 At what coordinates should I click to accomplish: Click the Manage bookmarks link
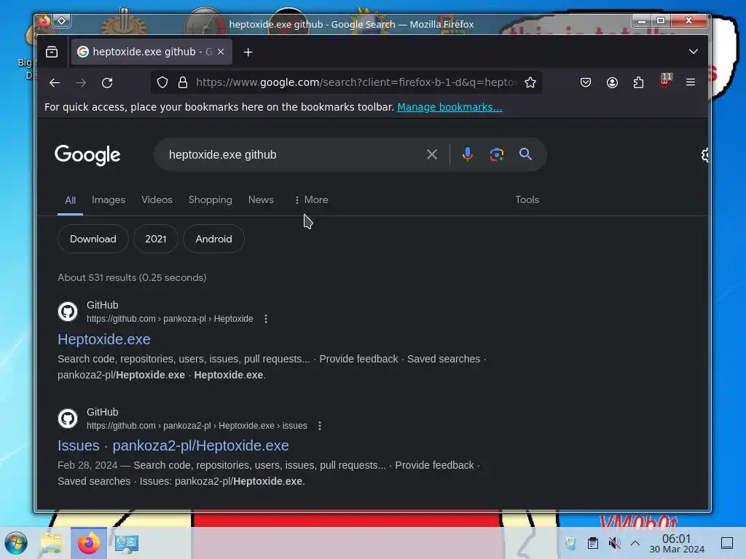[449, 108]
